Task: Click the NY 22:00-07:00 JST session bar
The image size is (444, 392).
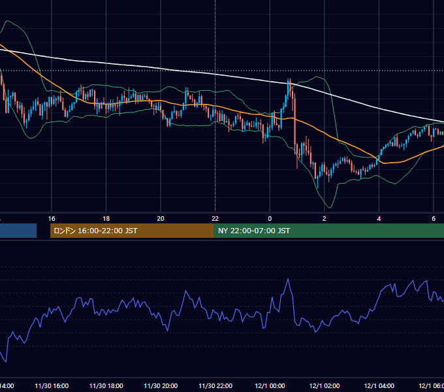Action: 328,231
